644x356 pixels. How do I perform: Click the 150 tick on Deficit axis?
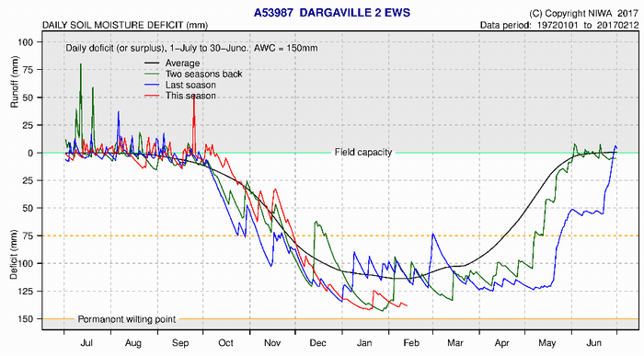coord(25,319)
